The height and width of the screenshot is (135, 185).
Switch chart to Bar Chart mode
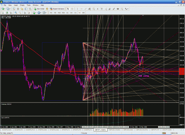tap(3, 13)
